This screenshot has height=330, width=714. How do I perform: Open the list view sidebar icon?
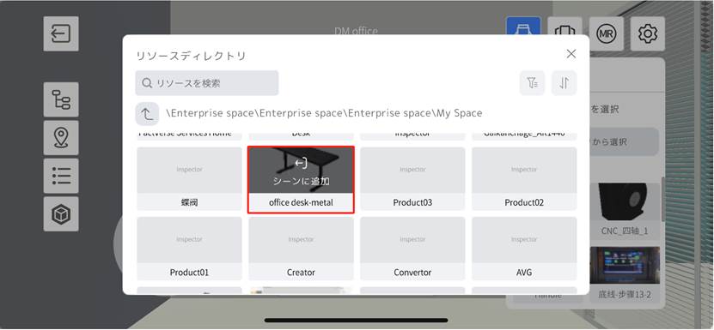click(x=61, y=176)
